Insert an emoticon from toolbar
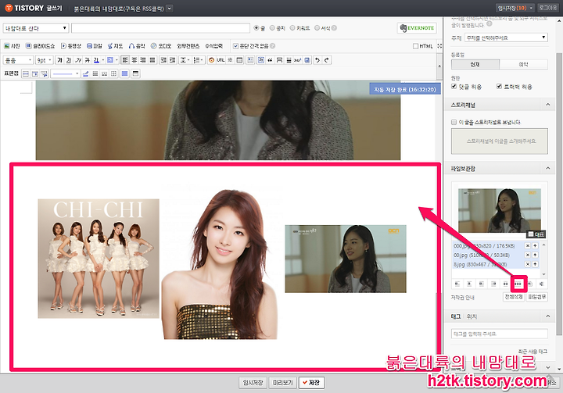 point(211,60)
